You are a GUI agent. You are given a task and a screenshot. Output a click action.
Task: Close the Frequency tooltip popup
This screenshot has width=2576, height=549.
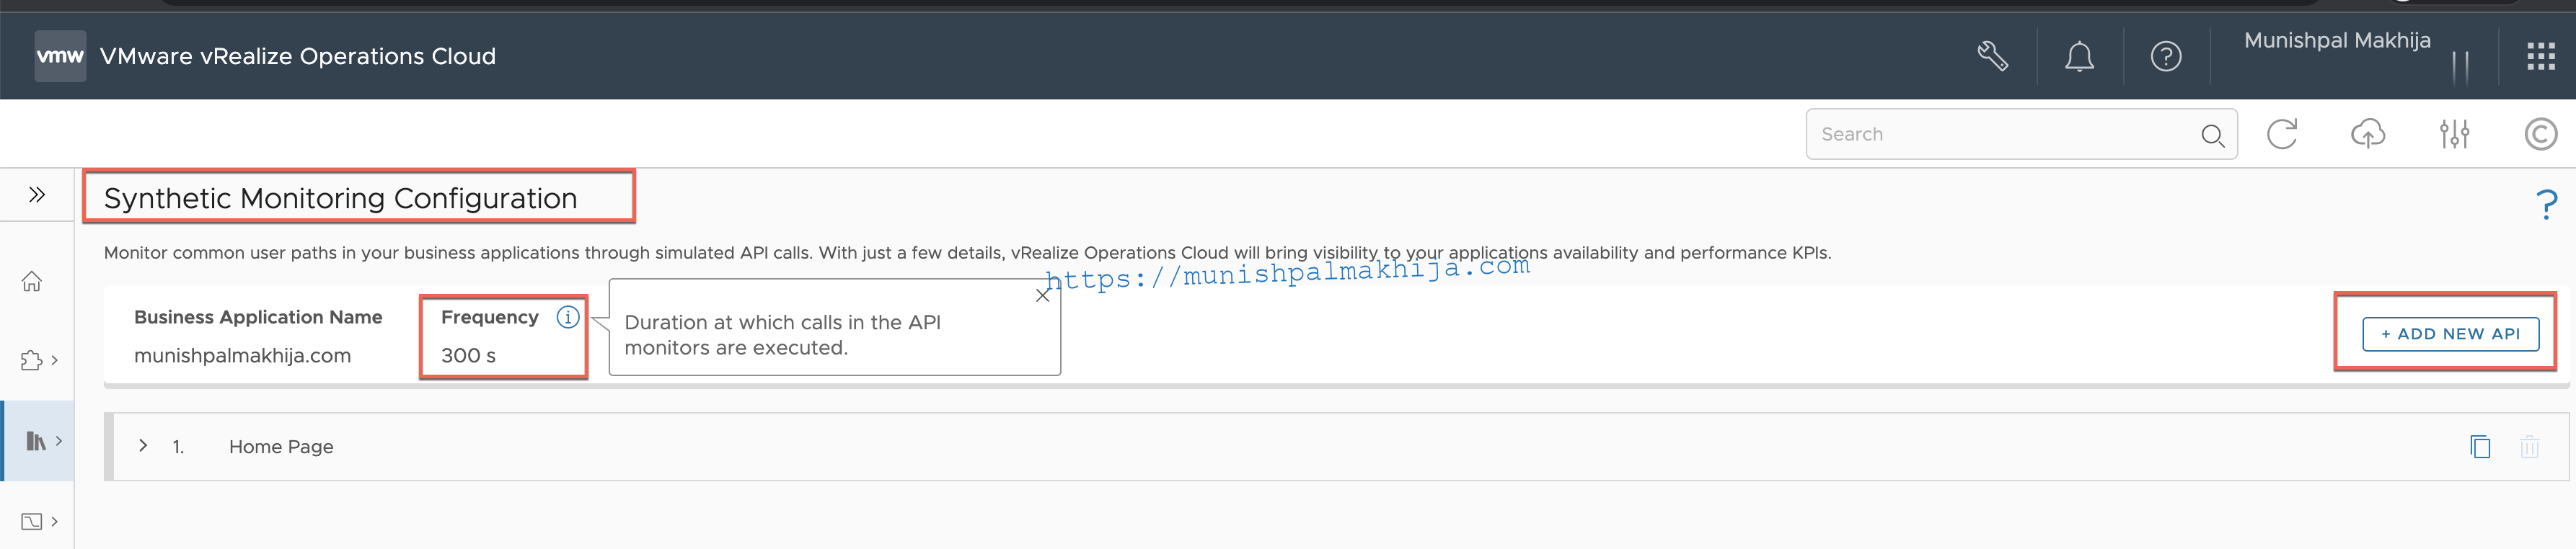point(1042,295)
